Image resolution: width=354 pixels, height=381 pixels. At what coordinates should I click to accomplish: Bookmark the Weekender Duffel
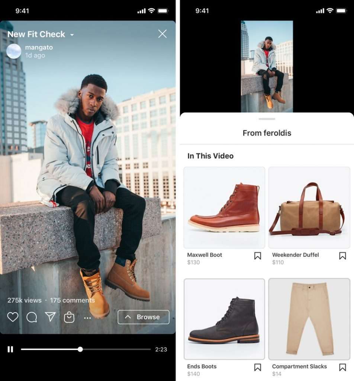[342, 256]
